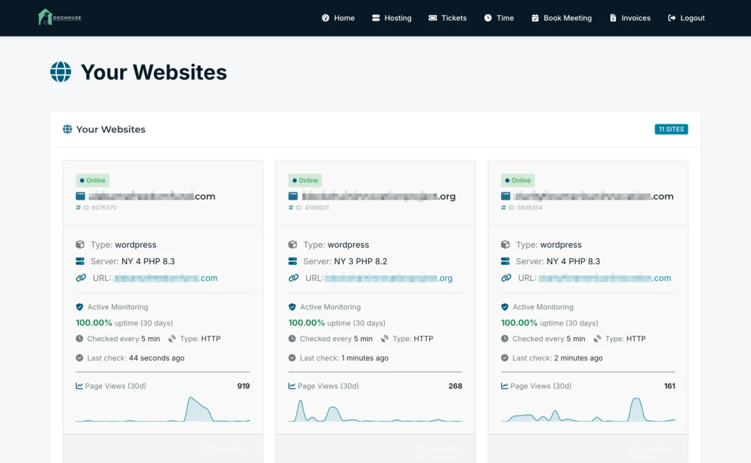The height and width of the screenshot is (463, 751).
Task: Click the 161 page views count
Action: click(x=670, y=386)
